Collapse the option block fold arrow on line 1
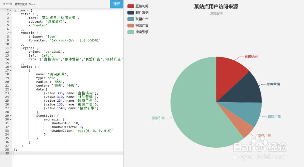This screenshot has width=304, height=167. [x=11, y=10]
